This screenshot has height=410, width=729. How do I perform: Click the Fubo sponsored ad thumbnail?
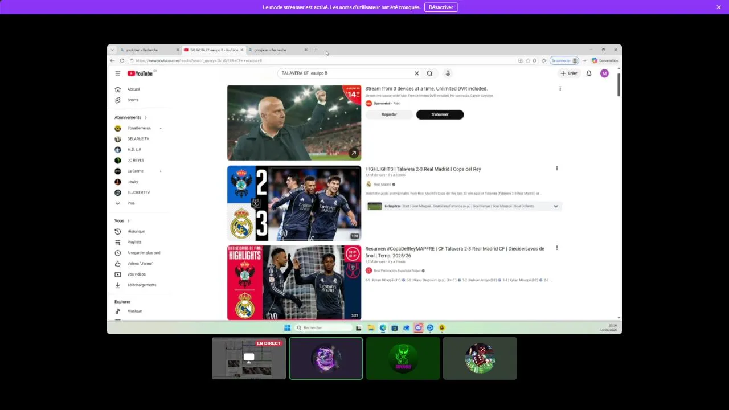tap(294, 123)
